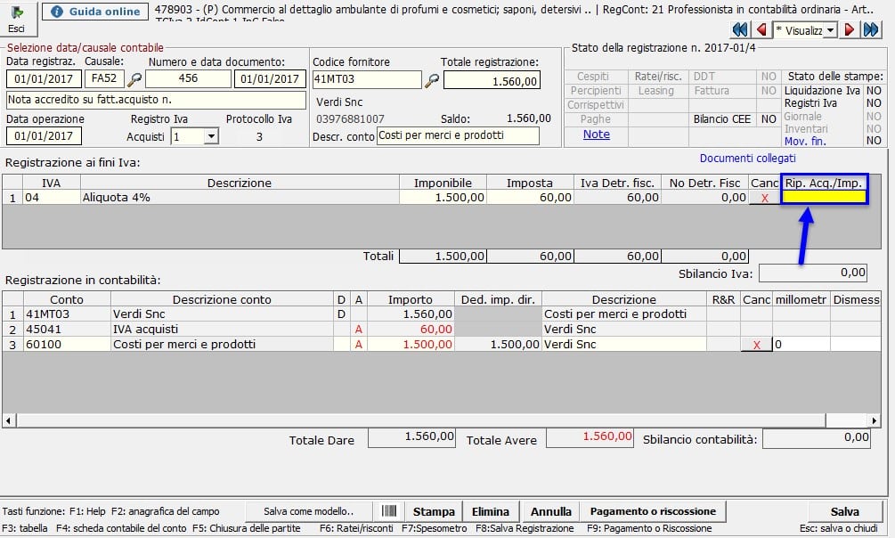Go to previous record red arrow
The image size is (895, 538).
point(761,29)
